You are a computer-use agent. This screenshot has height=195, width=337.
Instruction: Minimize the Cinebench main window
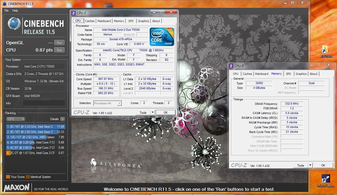coord(286,3)
